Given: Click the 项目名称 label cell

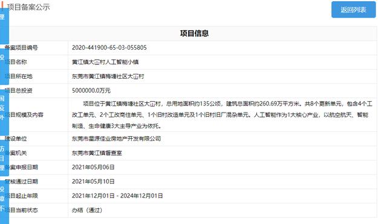Looking at the screenshot, I should (16, 62).
